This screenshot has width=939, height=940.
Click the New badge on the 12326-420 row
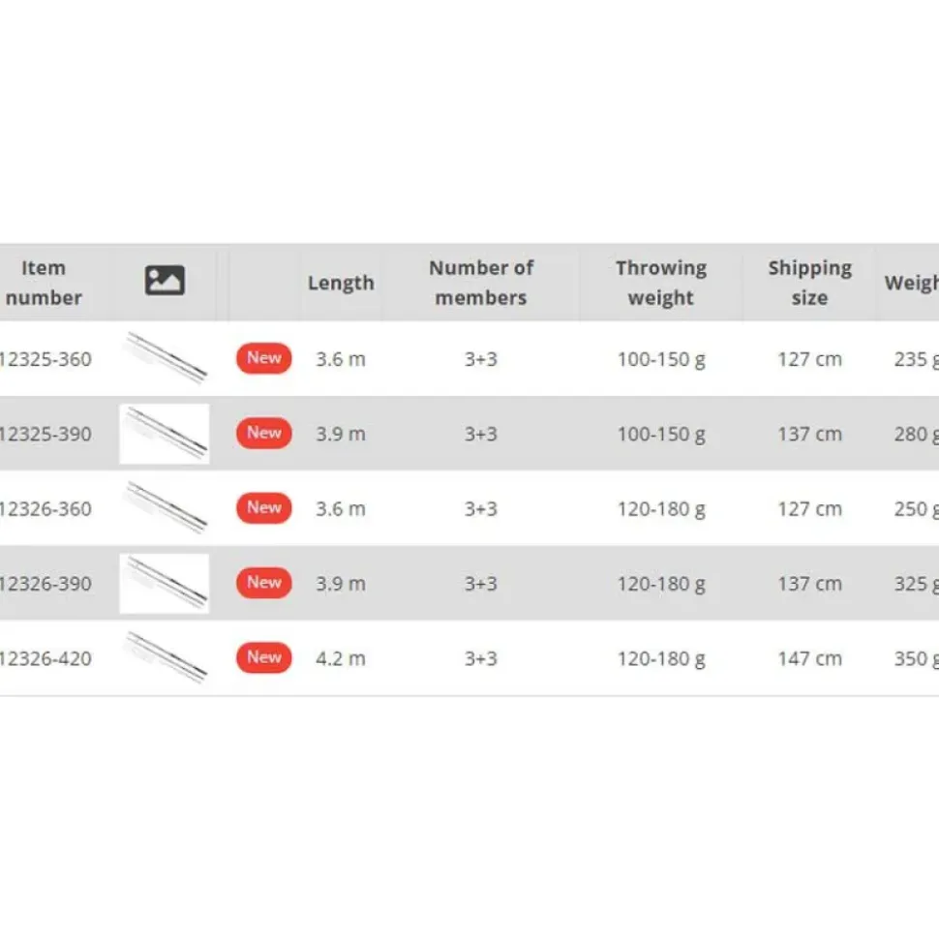[x=264, y=658]
